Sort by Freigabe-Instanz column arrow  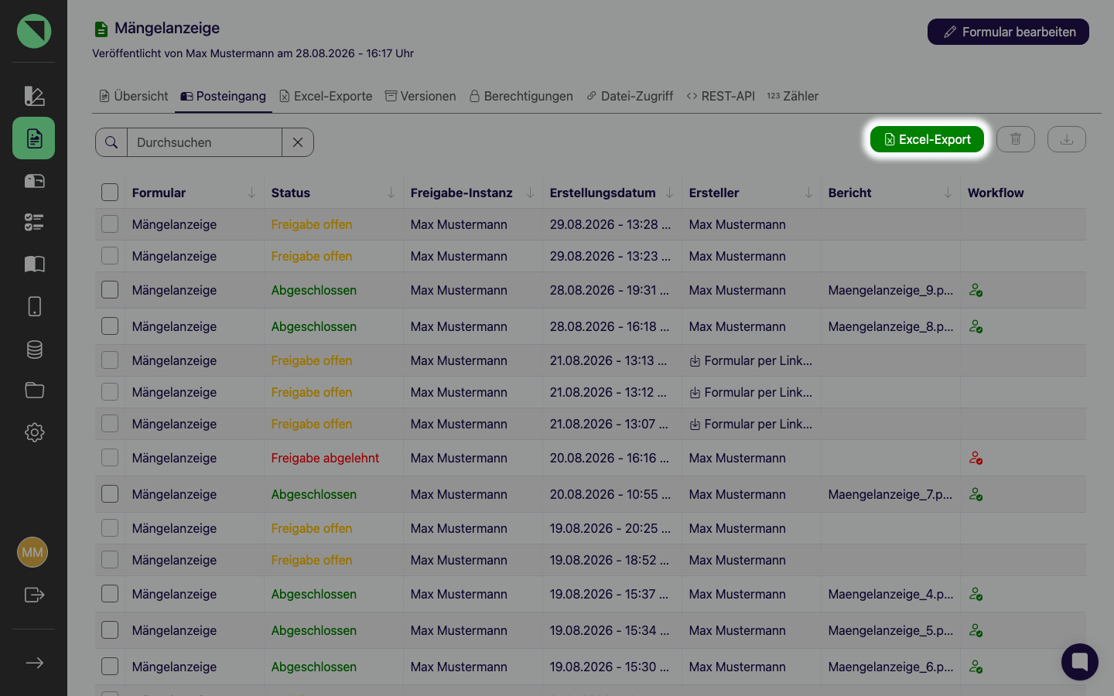530,193
